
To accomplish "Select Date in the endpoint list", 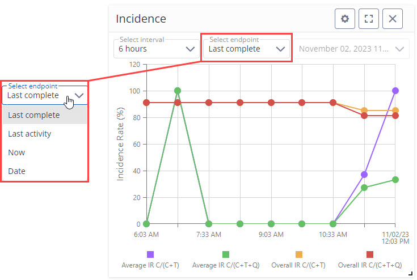I will pos(16,171).
